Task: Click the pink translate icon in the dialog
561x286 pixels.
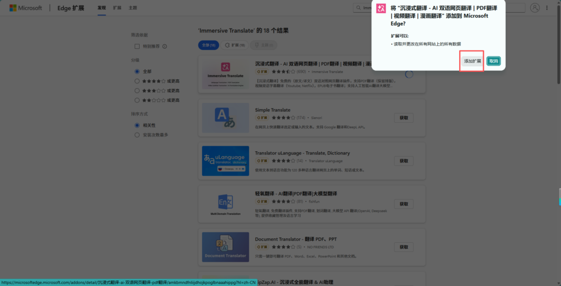Action: click(381, 9)
